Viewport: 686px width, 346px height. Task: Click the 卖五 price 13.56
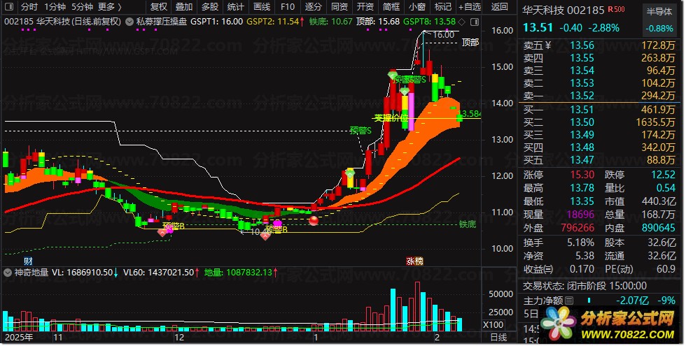click(x=582, y=45)
